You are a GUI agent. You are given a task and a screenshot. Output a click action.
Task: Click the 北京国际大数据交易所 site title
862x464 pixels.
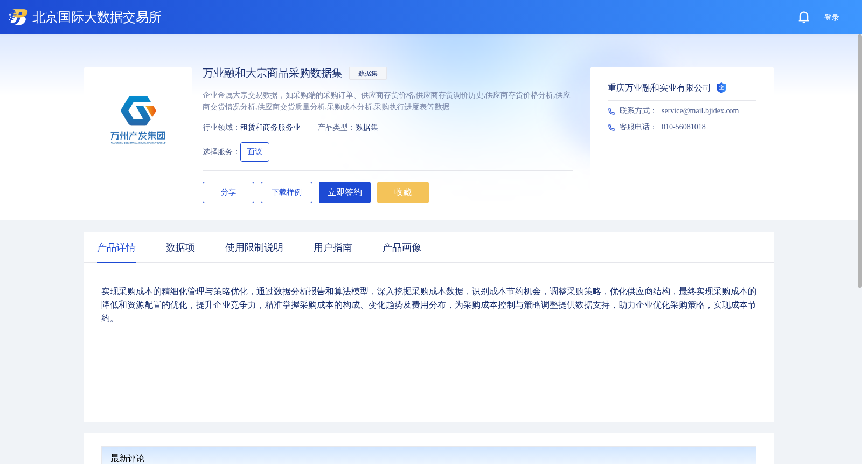(x=97, y=17)
